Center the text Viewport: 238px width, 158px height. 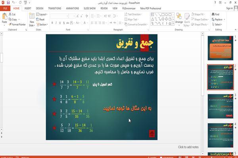coord(96,23)
